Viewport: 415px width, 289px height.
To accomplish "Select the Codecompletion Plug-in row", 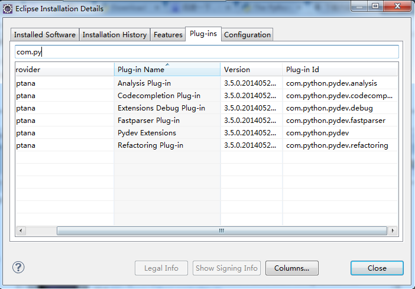I will (x=206, y=96).
